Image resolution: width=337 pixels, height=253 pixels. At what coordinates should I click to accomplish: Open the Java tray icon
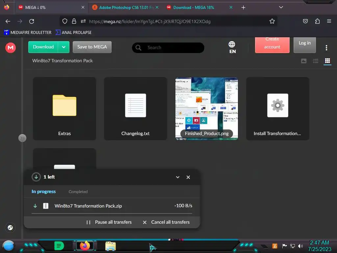point(275,246)
